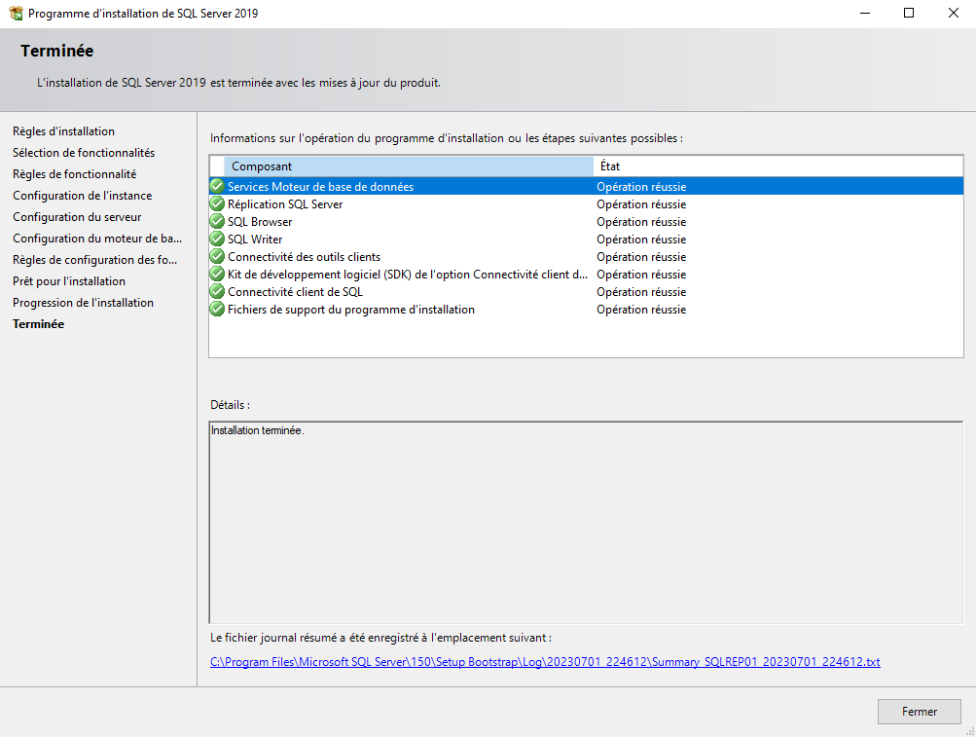Maximize the installer window
Image resolution: width=976 pixels, height=737 pixels.
coord(909,14)
